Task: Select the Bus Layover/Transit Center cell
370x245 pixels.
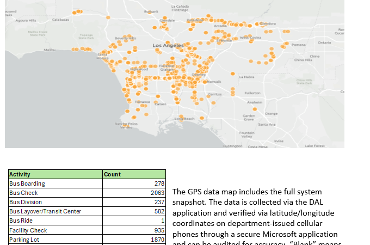Action: tap(45, 212)
